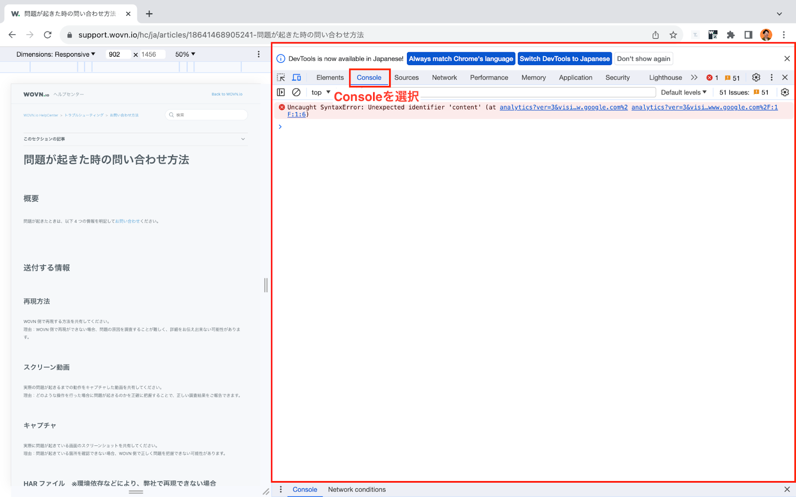Expand the Dimensions: Responsive dropdown
The image size is (796, 497).
coord(56,54)
